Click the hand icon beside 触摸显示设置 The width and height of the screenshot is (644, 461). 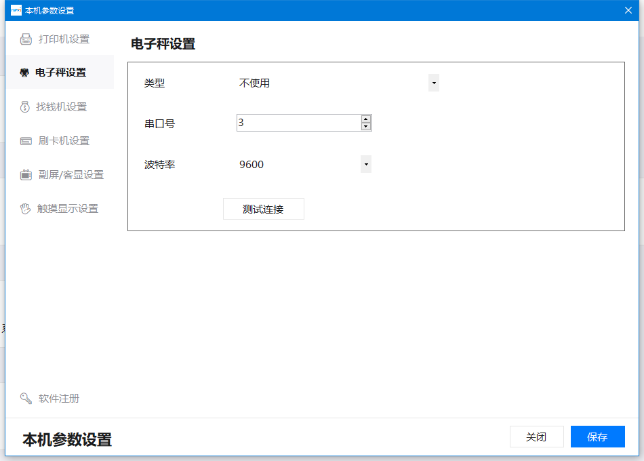(26, 209)
